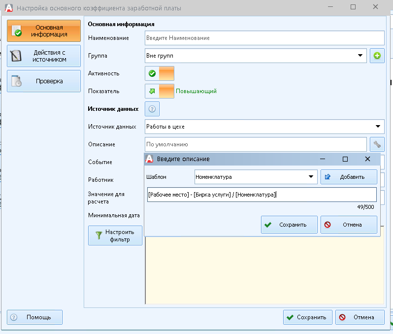Click the yellow filter text area
The height and width of the screenshot is (334, 393).
click(x=264, y=270)
